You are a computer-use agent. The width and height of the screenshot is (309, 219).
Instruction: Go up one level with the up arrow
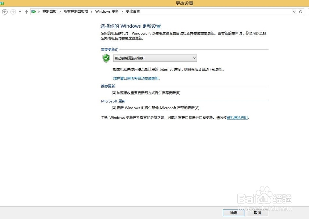click(26, 12)
